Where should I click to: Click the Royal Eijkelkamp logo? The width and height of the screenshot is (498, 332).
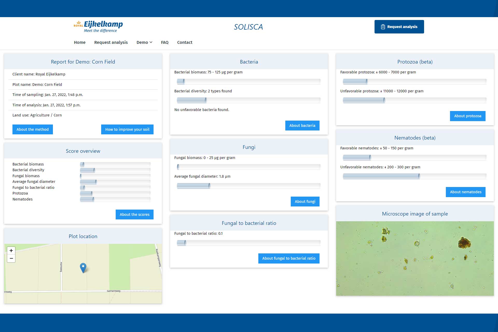click(x=98, y=26)
